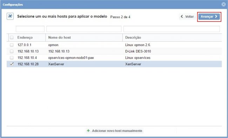Click the Voltar left arrow chevron
Image resolution: width=228 pixels, height=138 pixels.
click(x=182, y=16)
